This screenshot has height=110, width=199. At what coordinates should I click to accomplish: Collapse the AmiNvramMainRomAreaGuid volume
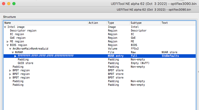point(10,49)
